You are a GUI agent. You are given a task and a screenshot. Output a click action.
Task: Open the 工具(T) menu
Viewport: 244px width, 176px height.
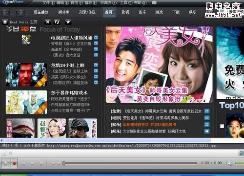point(126,3)
